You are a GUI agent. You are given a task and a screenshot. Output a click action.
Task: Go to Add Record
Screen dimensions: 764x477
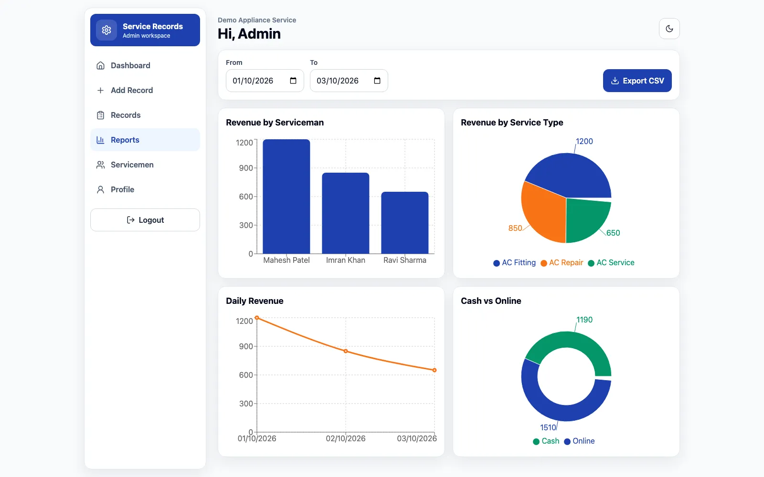point(145,90)
